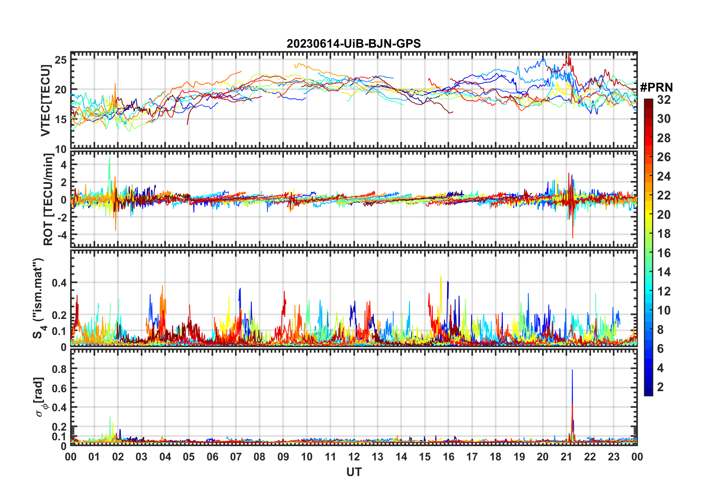Select the "06" hour tick on the UT axis
Viewport: 708px width, 495px height.
pyautogui.click(x=212, y=457)
